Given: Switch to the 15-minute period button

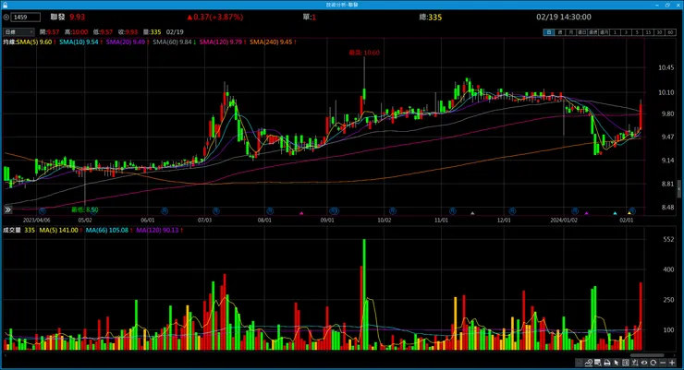Looking at the screenshot, I should coord(648,32).
